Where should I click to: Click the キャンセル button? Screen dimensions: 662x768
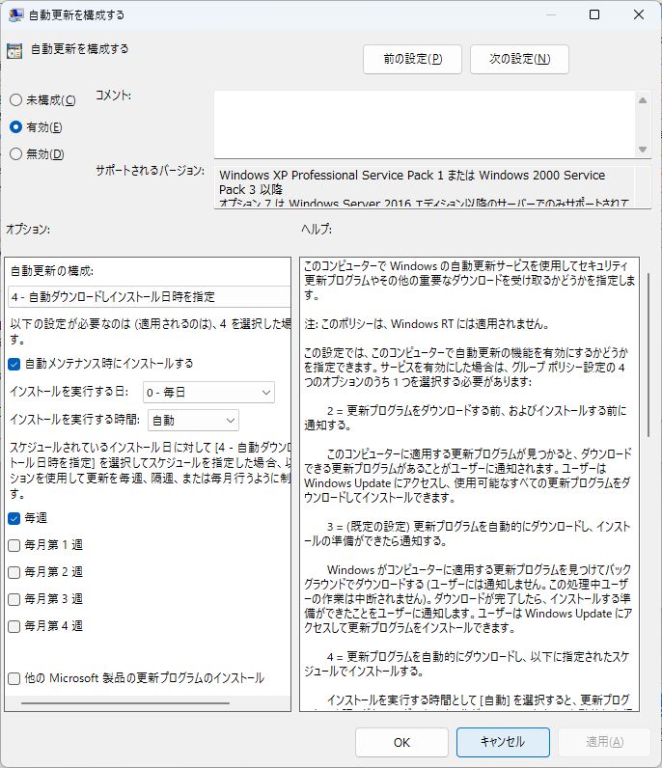point(503,743)
